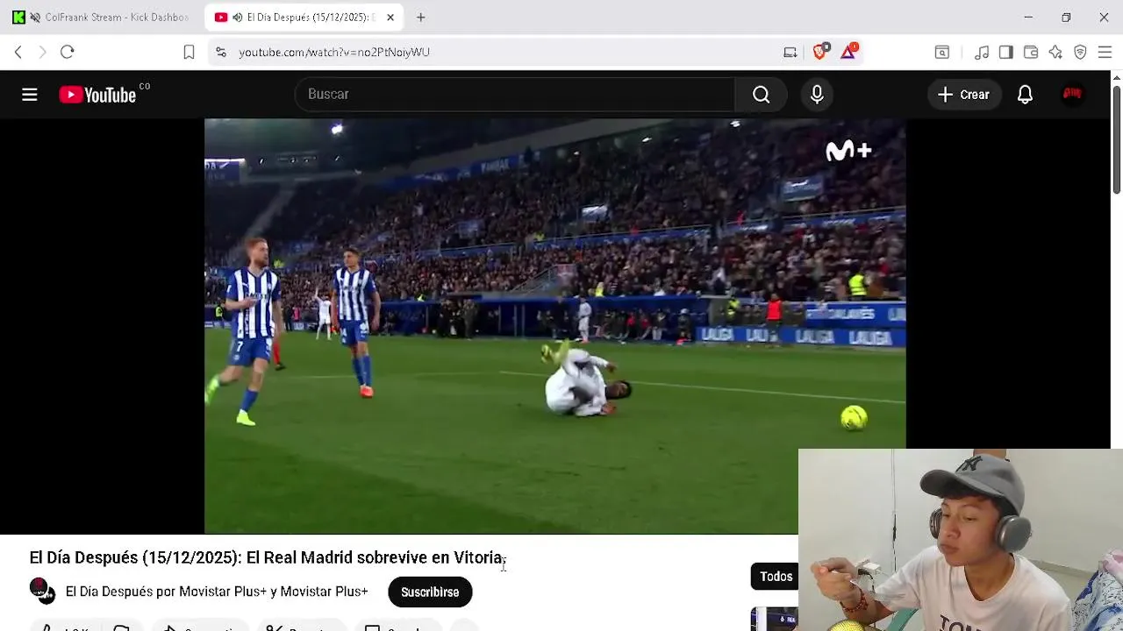Open Brave VPN shield icon
1123x631 pixels.
1080,53
